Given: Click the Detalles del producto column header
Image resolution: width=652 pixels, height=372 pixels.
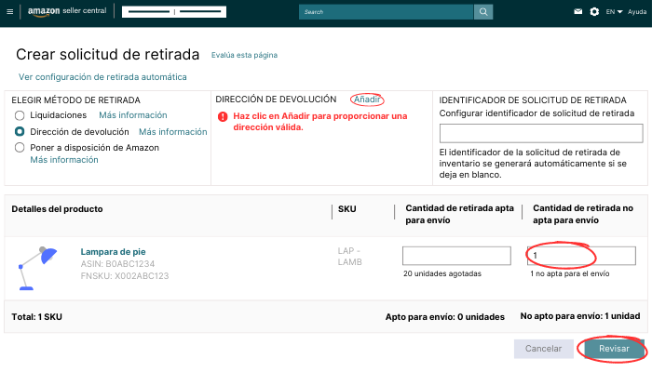Looking at the screenshot, I should coord(57,209).
